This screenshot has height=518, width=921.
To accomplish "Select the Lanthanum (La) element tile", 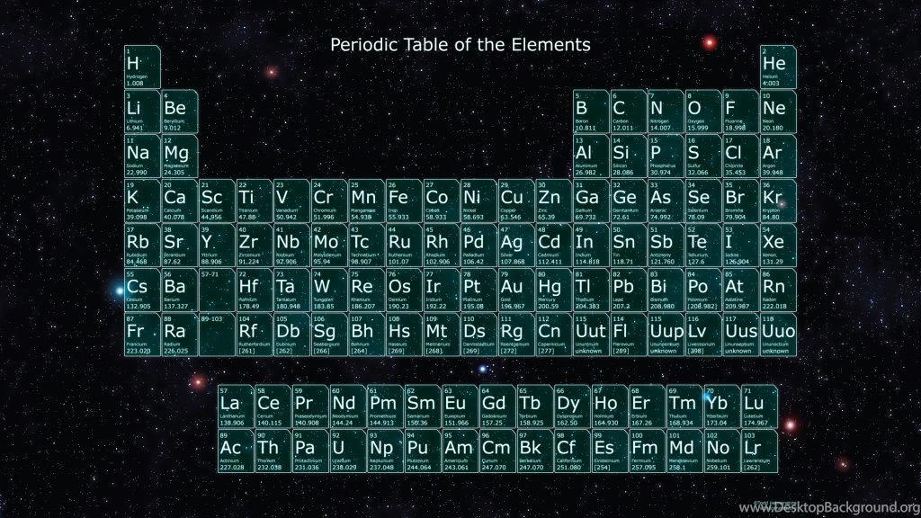I will [x=236, y=406].
